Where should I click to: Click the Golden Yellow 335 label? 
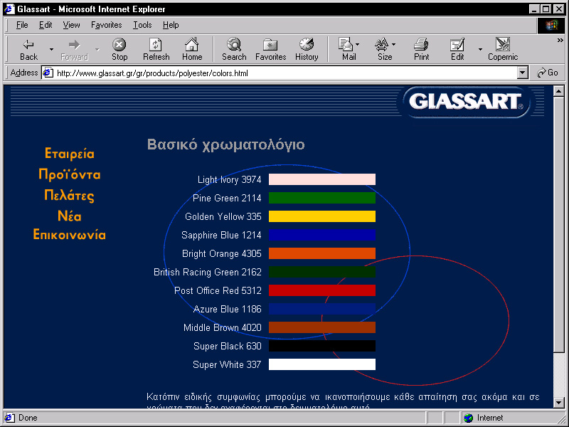[223, 216]
